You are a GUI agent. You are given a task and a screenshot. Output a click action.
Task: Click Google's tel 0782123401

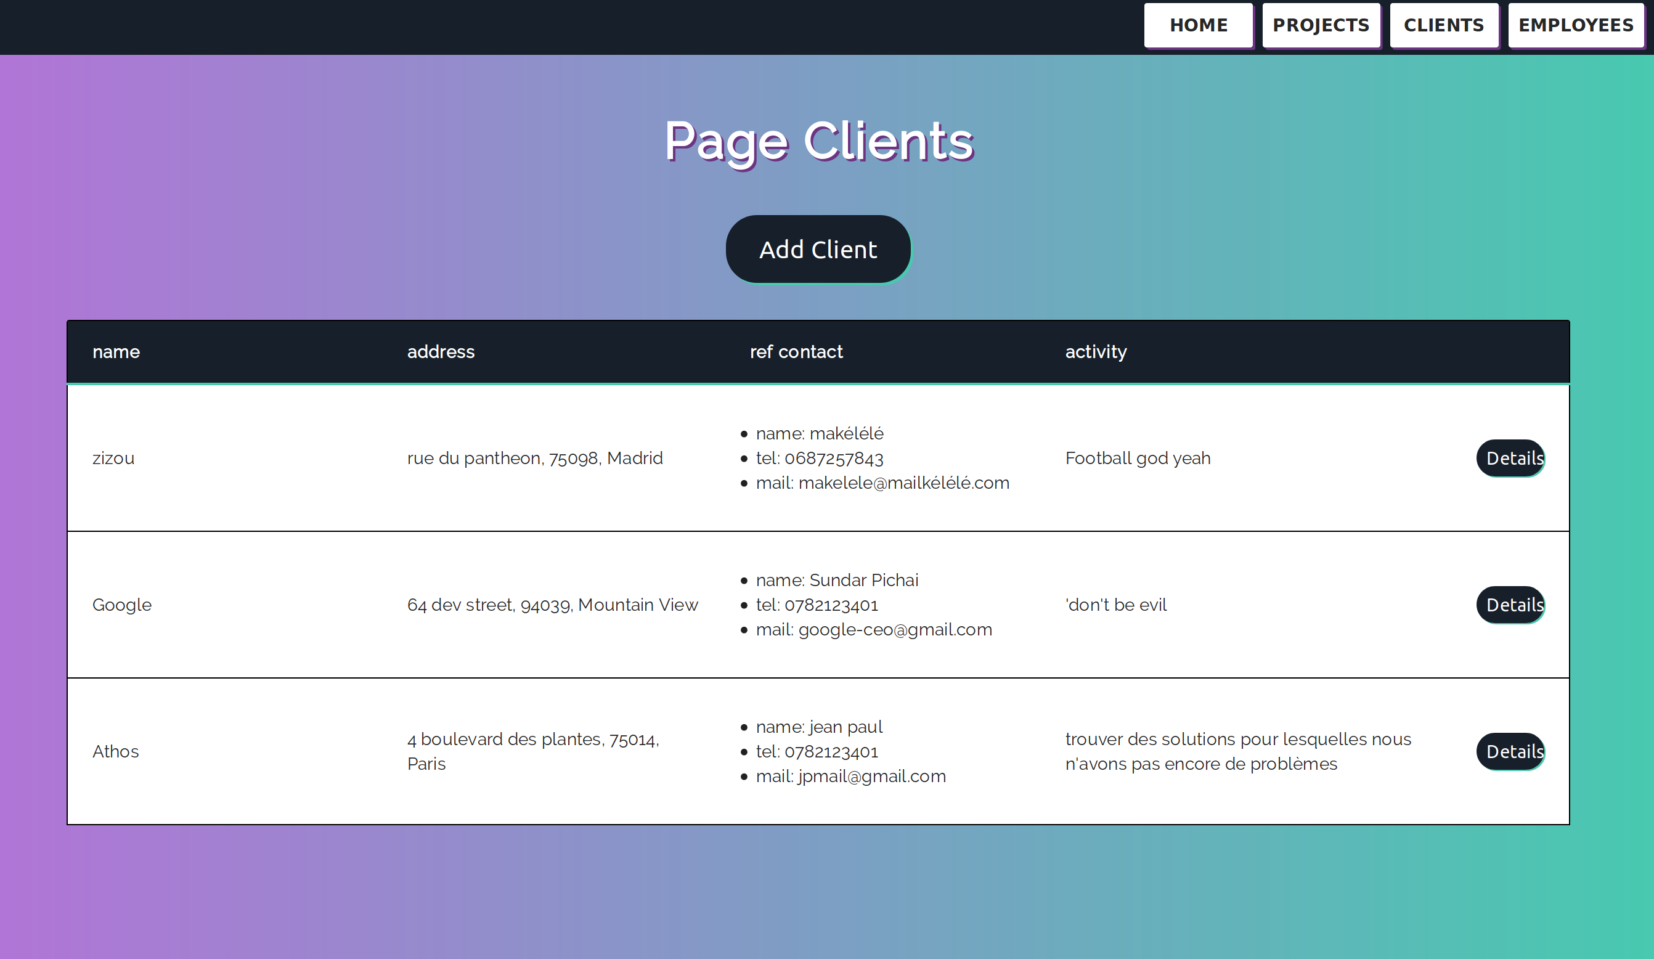(817, 605)
